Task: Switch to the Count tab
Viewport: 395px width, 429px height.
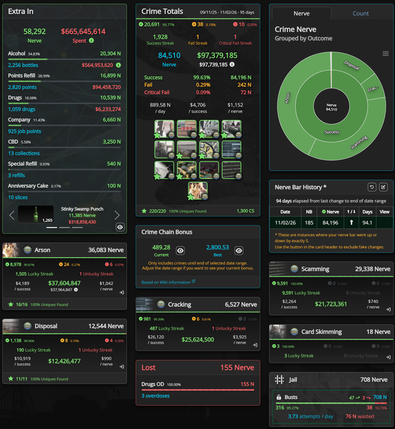Action: click(361, 13)
